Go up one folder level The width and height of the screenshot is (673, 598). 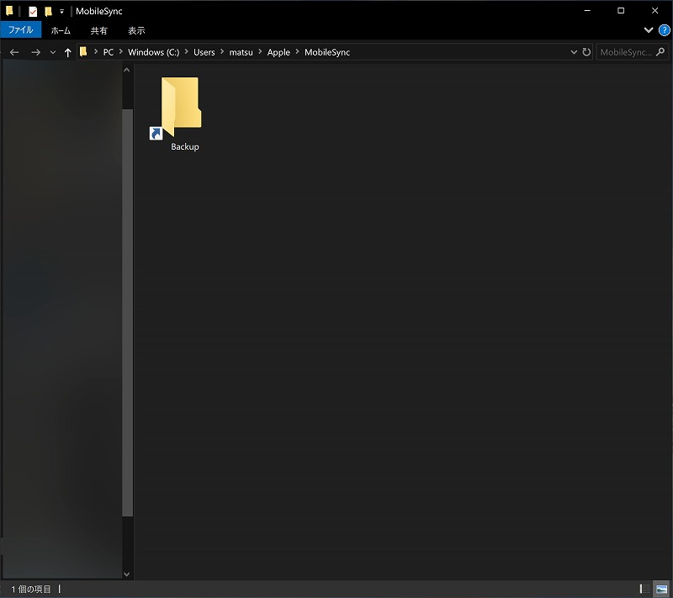point(68,52)
